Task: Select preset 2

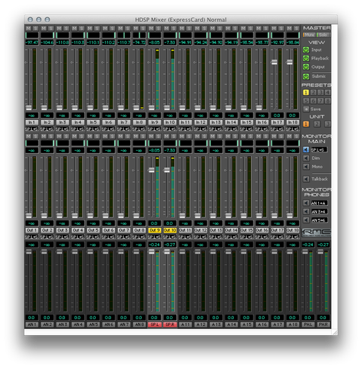Action: (x=313, y=93)
